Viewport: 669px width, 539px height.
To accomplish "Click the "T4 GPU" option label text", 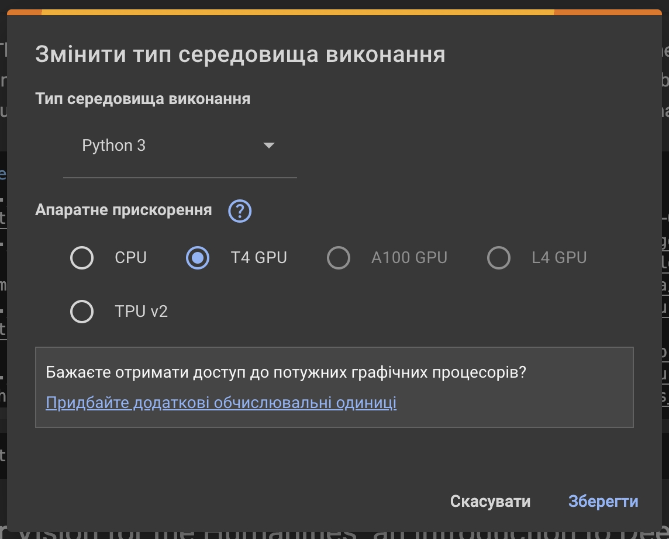I will point(258,258).
